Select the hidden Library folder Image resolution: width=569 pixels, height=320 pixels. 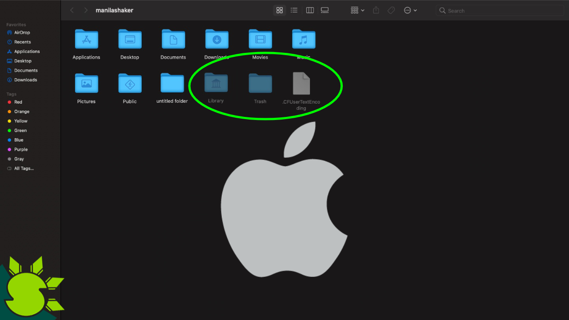[x=216, y=83]
